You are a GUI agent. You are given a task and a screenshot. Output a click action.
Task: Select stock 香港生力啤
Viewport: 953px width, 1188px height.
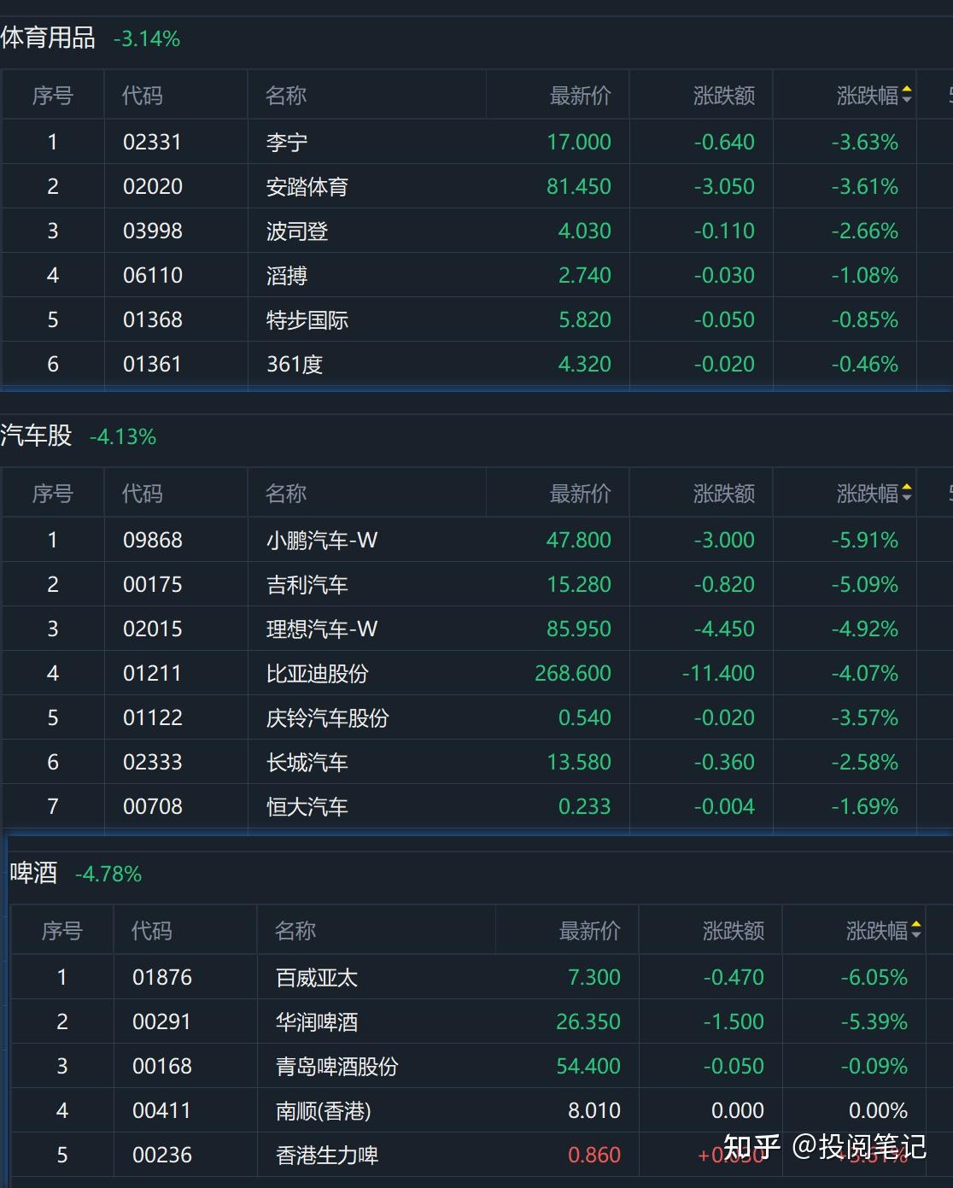pos(326,1155)
